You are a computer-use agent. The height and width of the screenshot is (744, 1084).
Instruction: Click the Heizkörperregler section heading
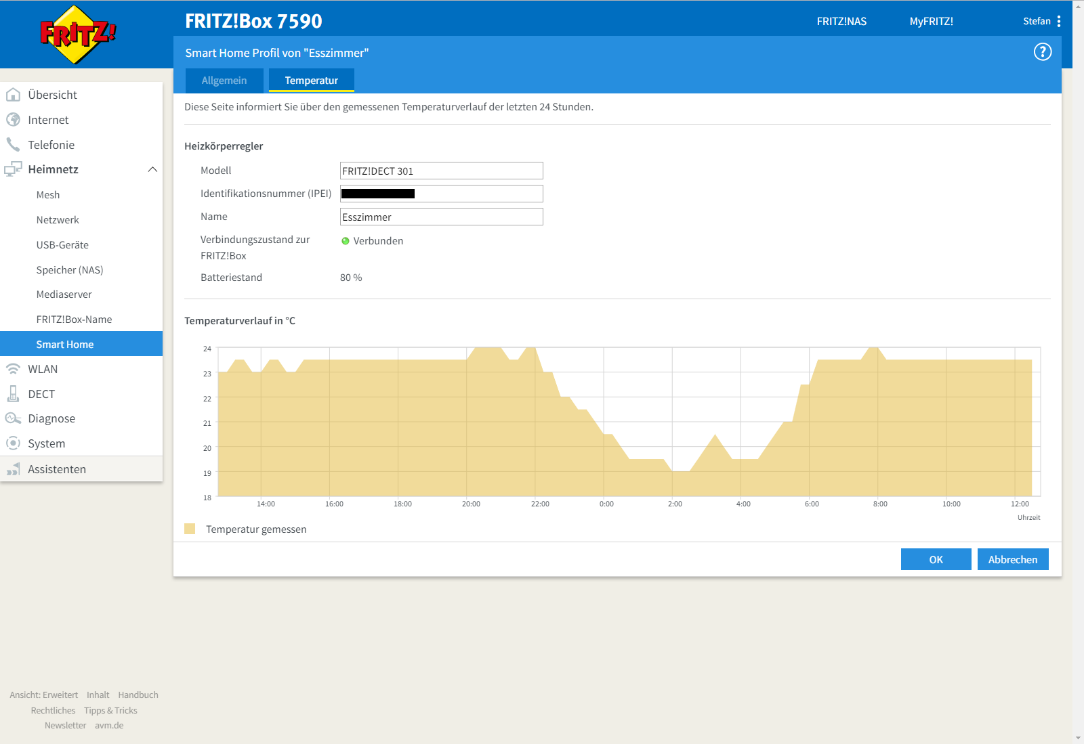point(224,146)
